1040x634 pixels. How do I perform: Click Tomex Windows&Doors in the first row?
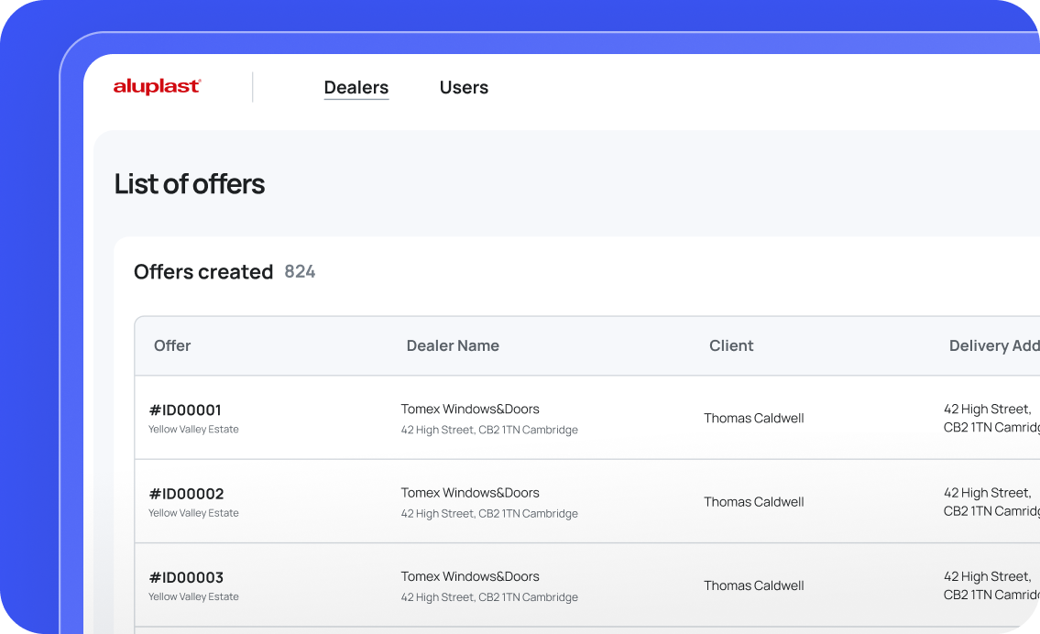(x=470, y=409)
